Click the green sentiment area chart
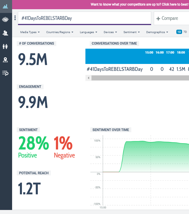Screen dimensions: 189x214 click(155, 157)
